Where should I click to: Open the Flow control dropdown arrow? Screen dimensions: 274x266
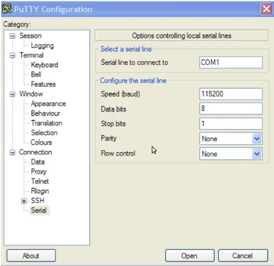click(257, 154)
